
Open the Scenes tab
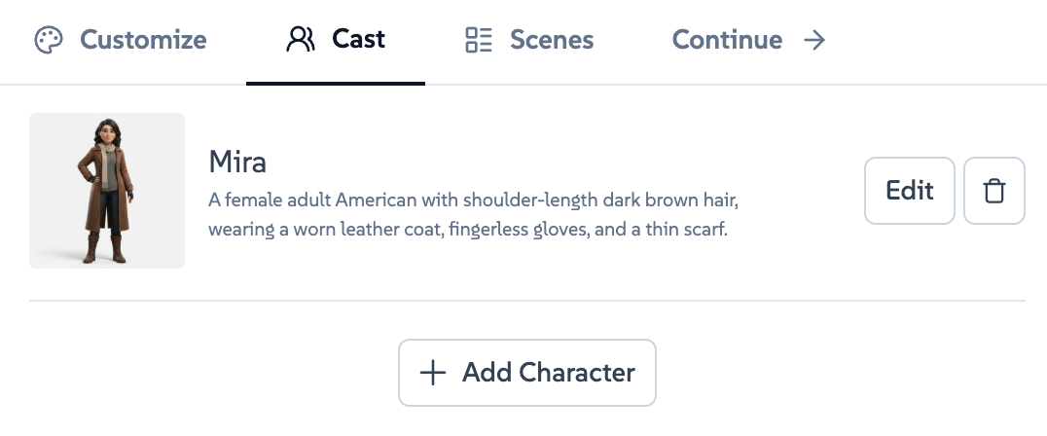pyautogui.click(x=551, y=40)
